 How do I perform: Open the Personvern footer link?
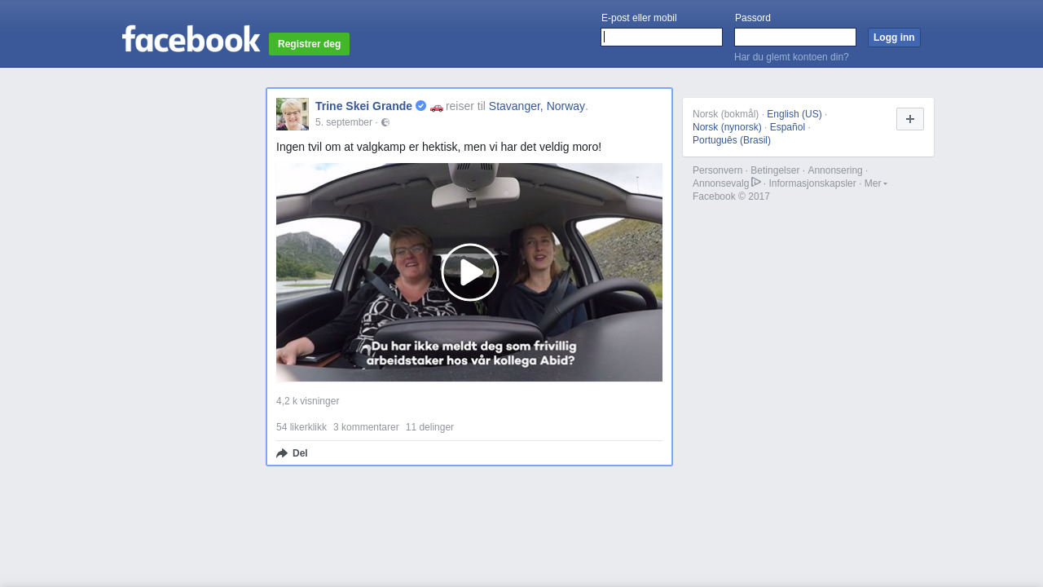[718, 170]
